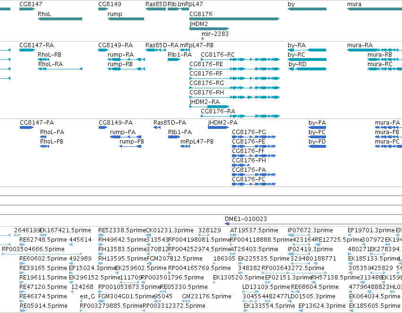
Task: Click the CG8176-RG transcript
Action: tap(235, 88)
